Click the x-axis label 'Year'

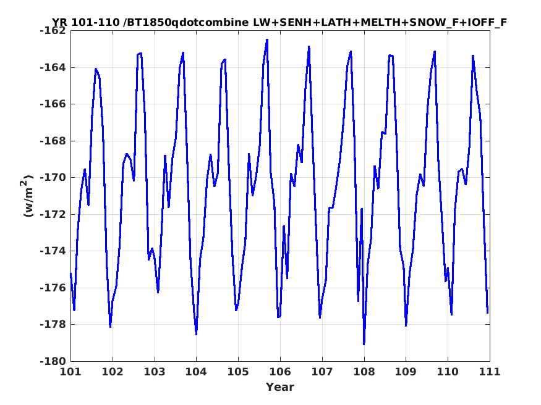click(280, 387)
